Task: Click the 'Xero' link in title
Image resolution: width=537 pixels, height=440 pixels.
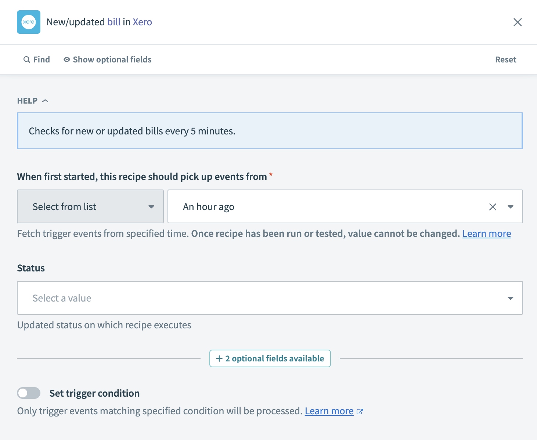Action: click(x=142, y=22)
